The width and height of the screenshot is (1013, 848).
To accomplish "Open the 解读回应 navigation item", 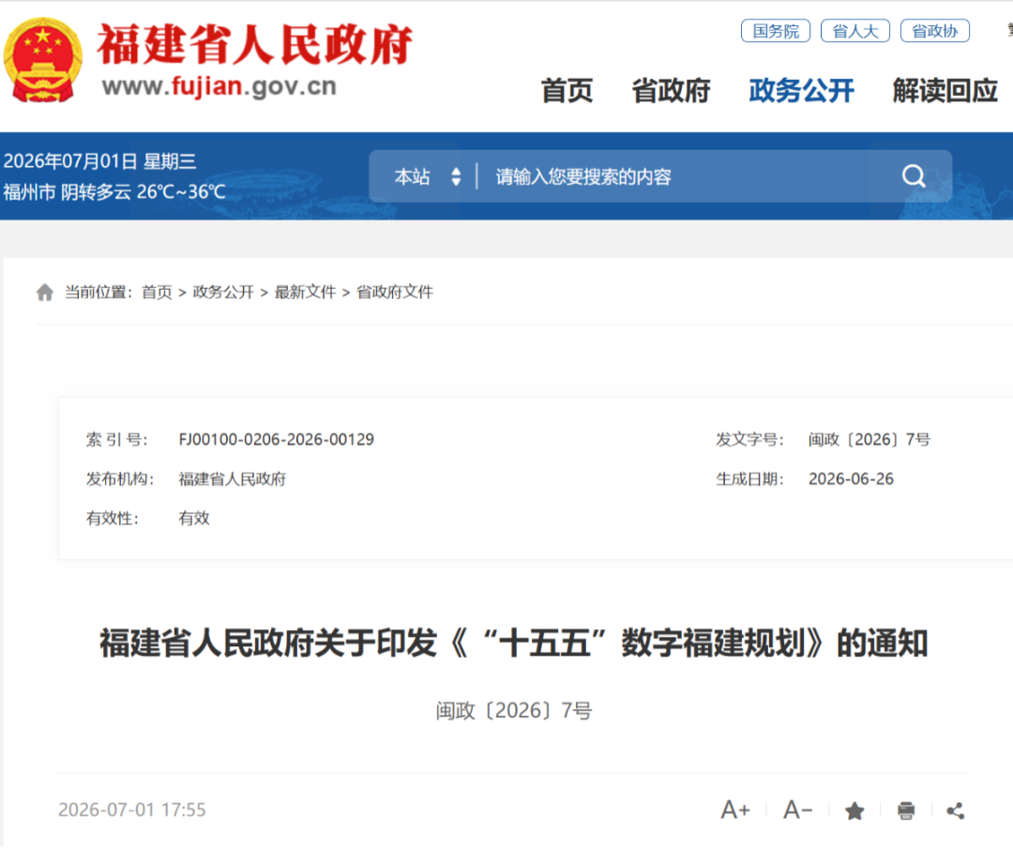I will click(x=945, y=90).
